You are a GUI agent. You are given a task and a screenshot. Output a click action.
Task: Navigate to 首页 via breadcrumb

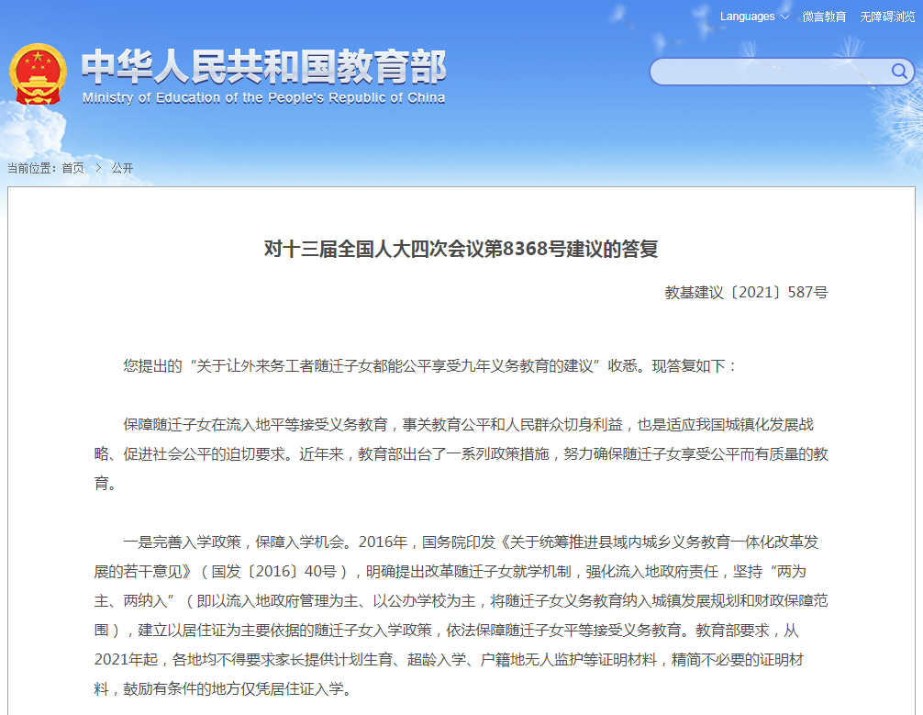[71, 169]
